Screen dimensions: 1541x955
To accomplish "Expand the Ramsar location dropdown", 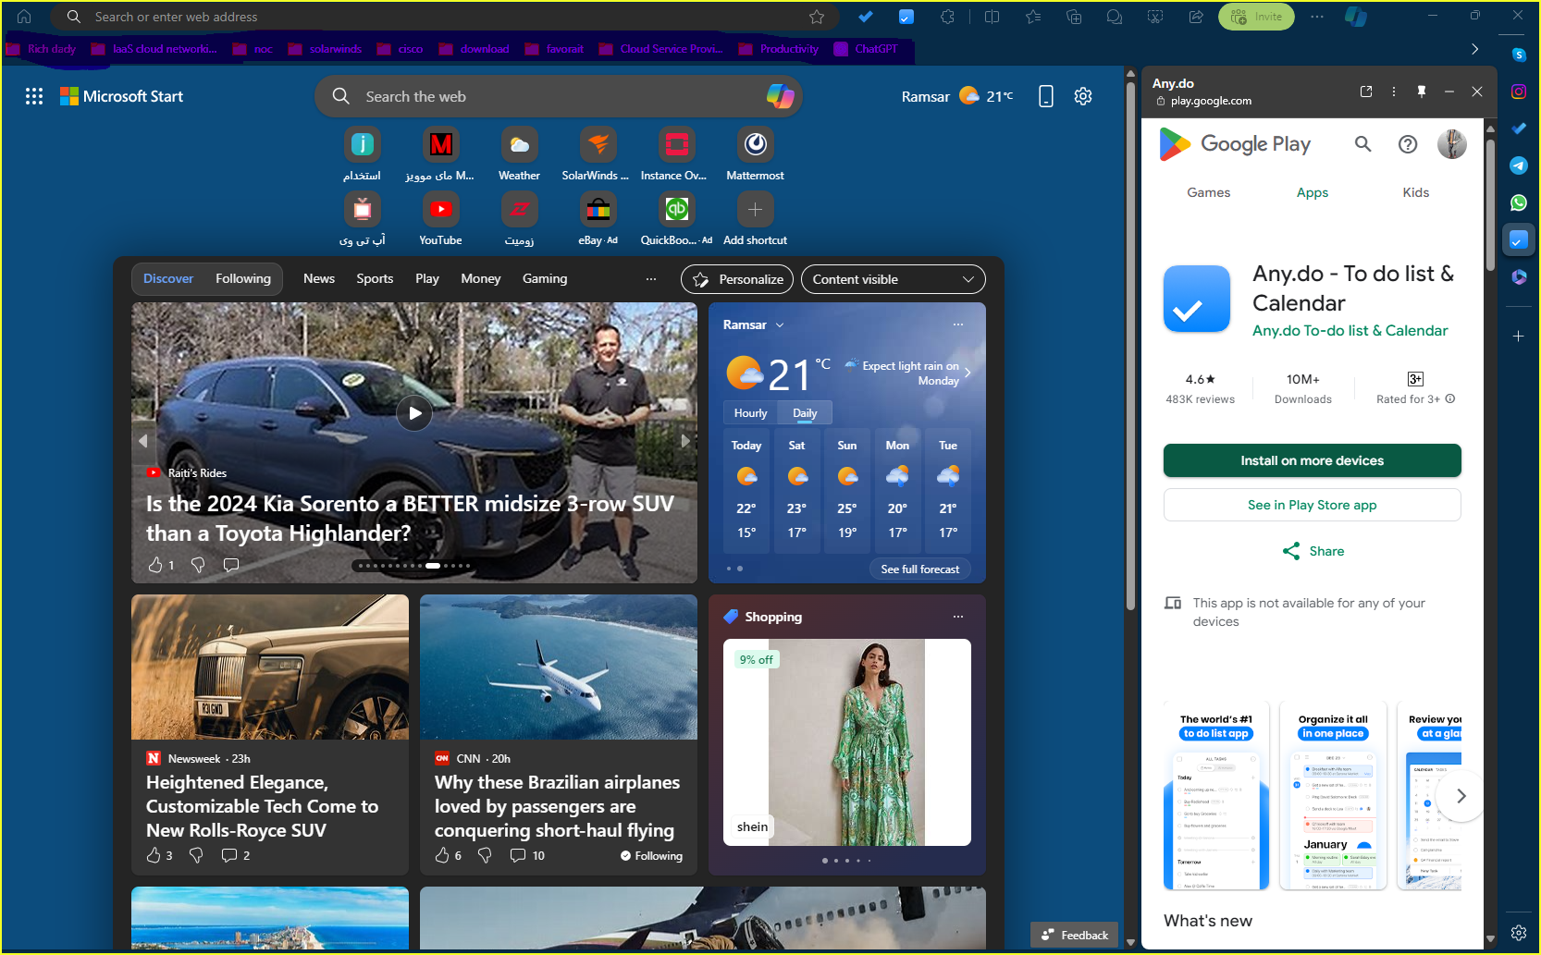I will point(780,324).
